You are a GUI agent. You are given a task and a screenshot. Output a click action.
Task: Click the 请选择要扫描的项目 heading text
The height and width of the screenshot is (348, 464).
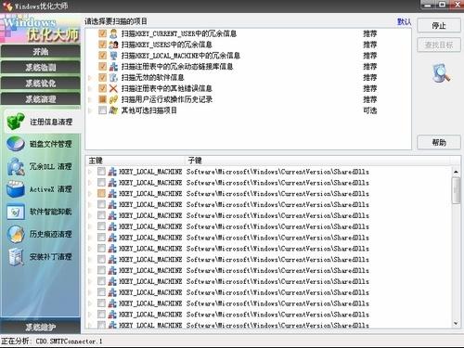116,21
